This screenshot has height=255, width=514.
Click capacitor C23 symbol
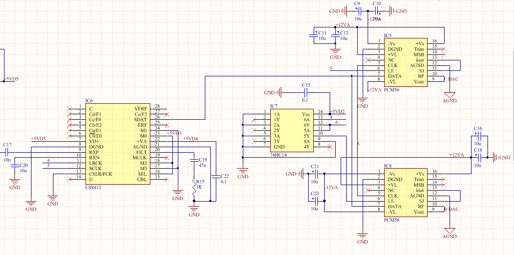pos(315,201)
